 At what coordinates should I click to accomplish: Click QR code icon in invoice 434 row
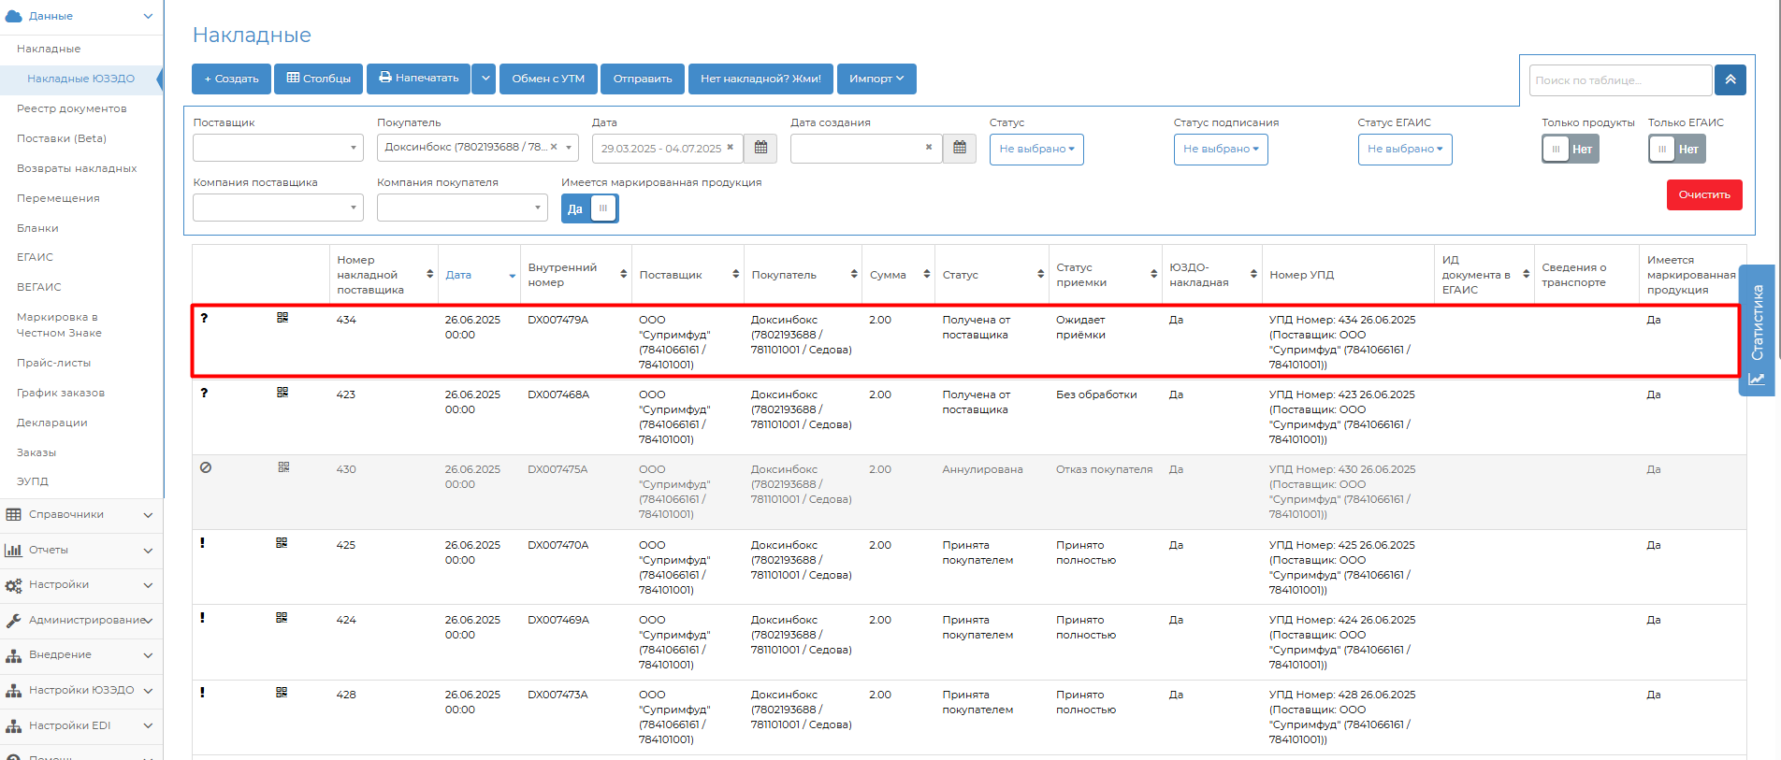tap(282, 318)
